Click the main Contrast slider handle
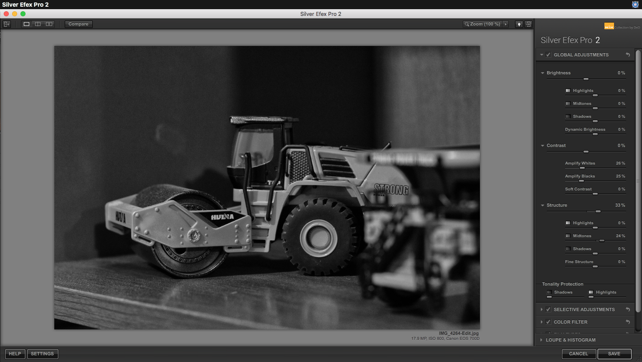The width and height of the screenshot is (642, 362). coord(586,152)
